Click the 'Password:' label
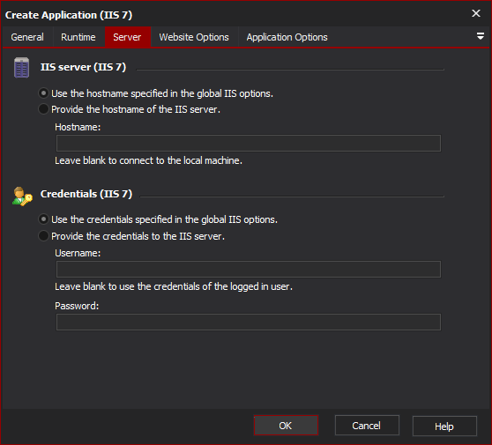 77,306
